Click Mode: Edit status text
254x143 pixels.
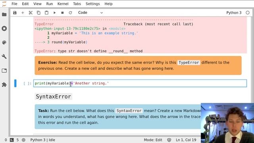(x=153, y=140)
